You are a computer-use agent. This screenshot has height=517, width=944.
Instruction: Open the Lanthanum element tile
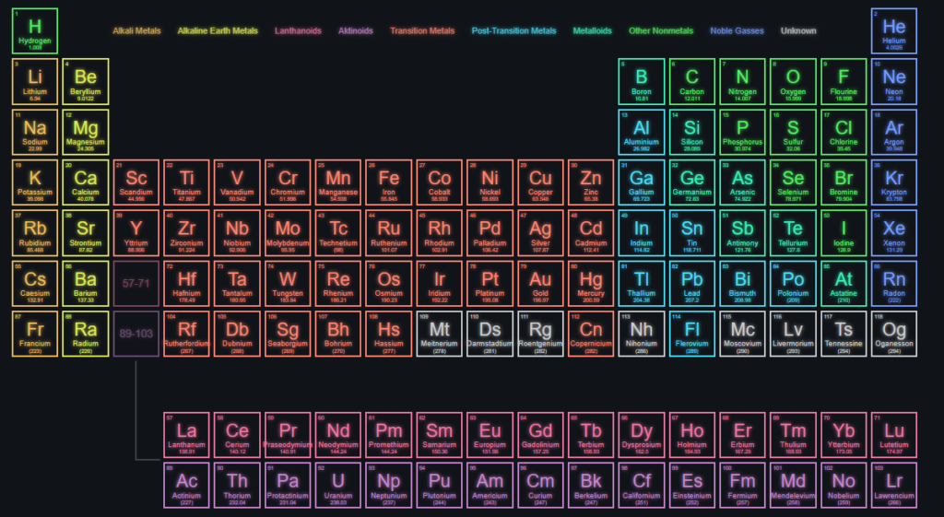click(187, 435)
